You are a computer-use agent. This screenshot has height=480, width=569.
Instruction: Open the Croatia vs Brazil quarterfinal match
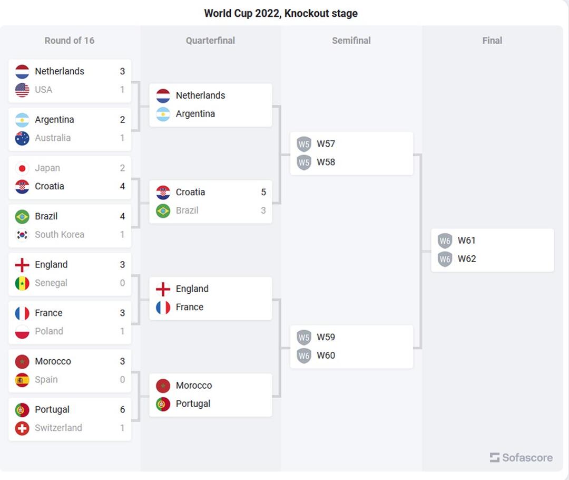click(x=211, y=201)
